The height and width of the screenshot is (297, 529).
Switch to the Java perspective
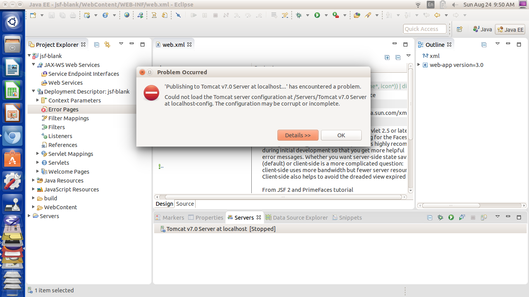[482, 29]
